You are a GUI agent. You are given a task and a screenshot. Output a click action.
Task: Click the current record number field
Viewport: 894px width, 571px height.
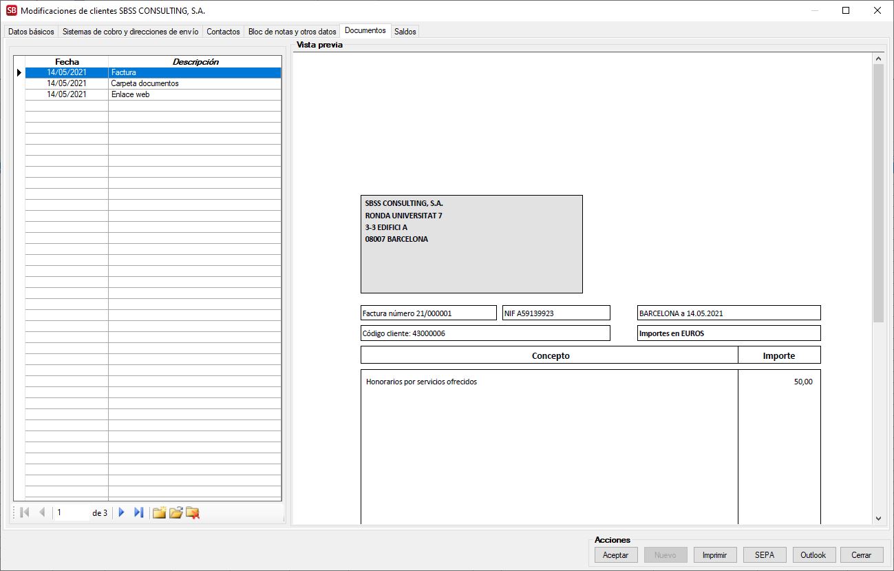(72, 512)
